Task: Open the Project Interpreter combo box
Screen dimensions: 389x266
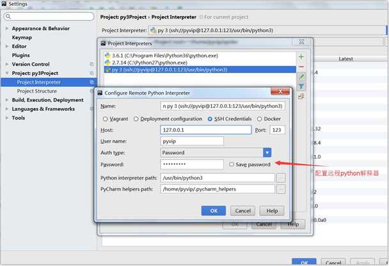Action: pos(267,31)
